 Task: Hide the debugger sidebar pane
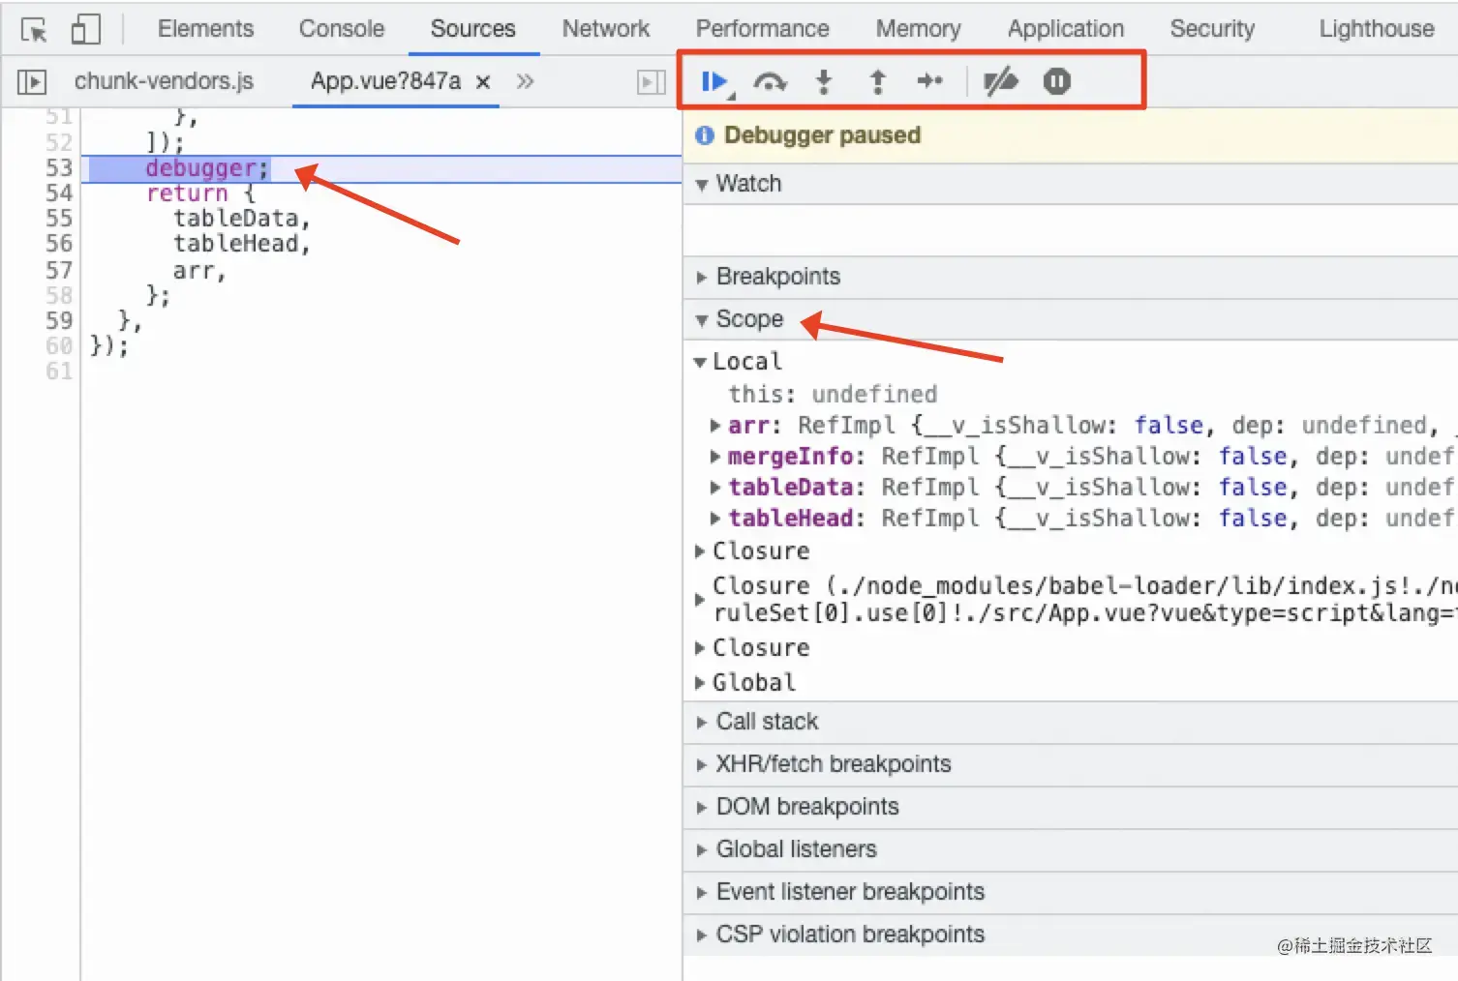pyautogui.click(x=651, y=81)
